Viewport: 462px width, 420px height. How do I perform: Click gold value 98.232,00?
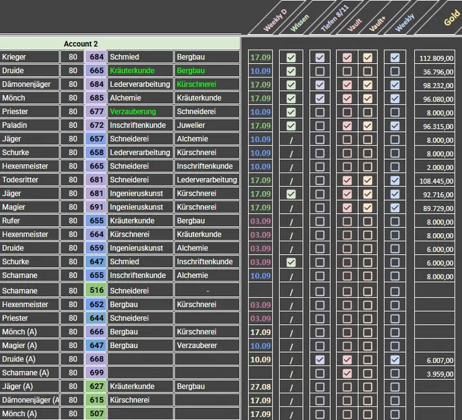point(435,86)
